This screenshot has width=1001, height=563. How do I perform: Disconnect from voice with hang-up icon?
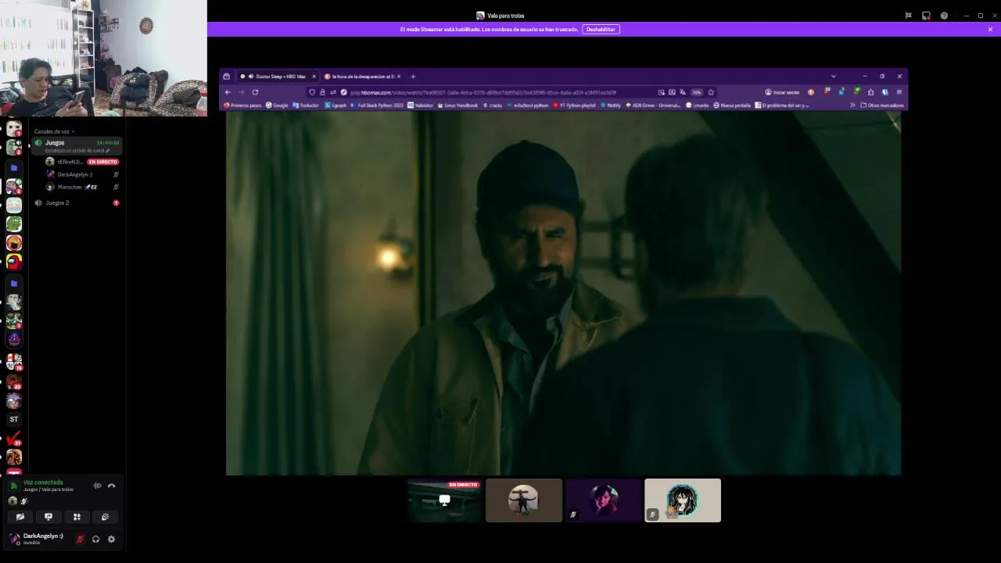coord(111,486)
